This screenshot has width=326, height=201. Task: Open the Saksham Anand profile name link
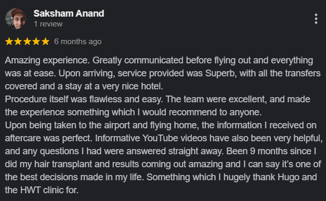click(69, 14)
